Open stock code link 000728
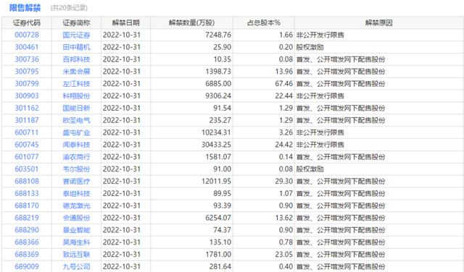 (27, 35)
